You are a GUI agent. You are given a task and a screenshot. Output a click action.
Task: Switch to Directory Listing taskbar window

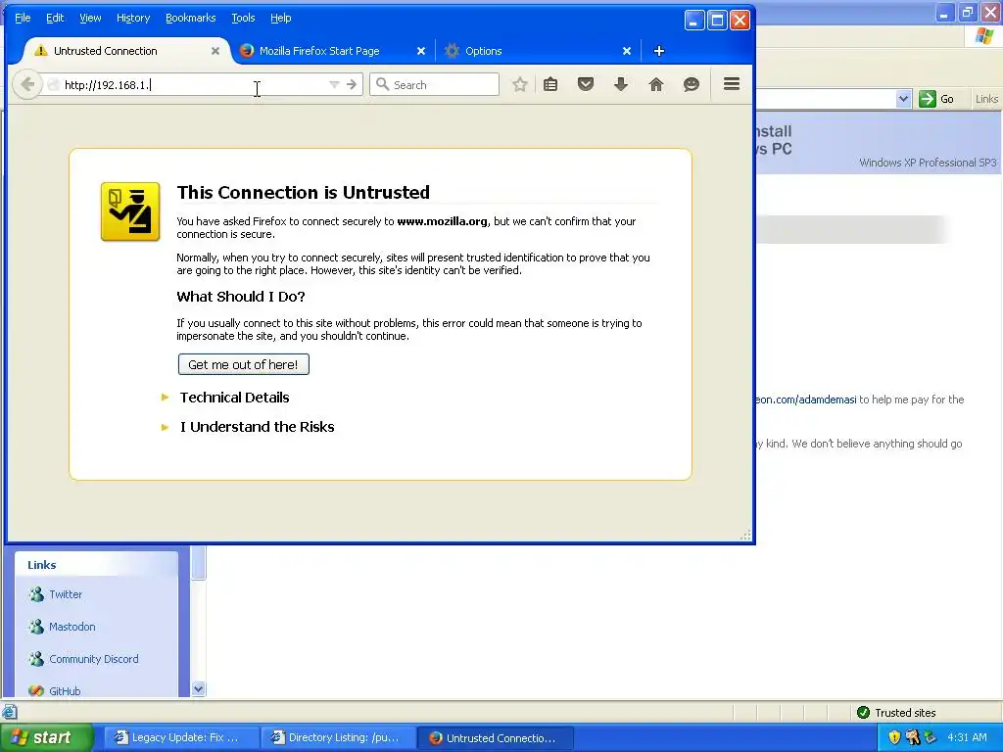click(x=337, y=738)
